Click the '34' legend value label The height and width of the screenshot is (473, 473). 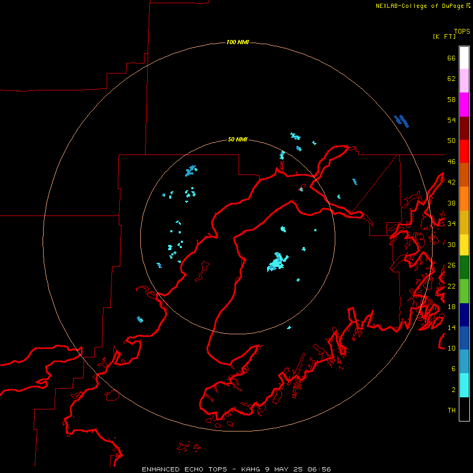(451, 223)
